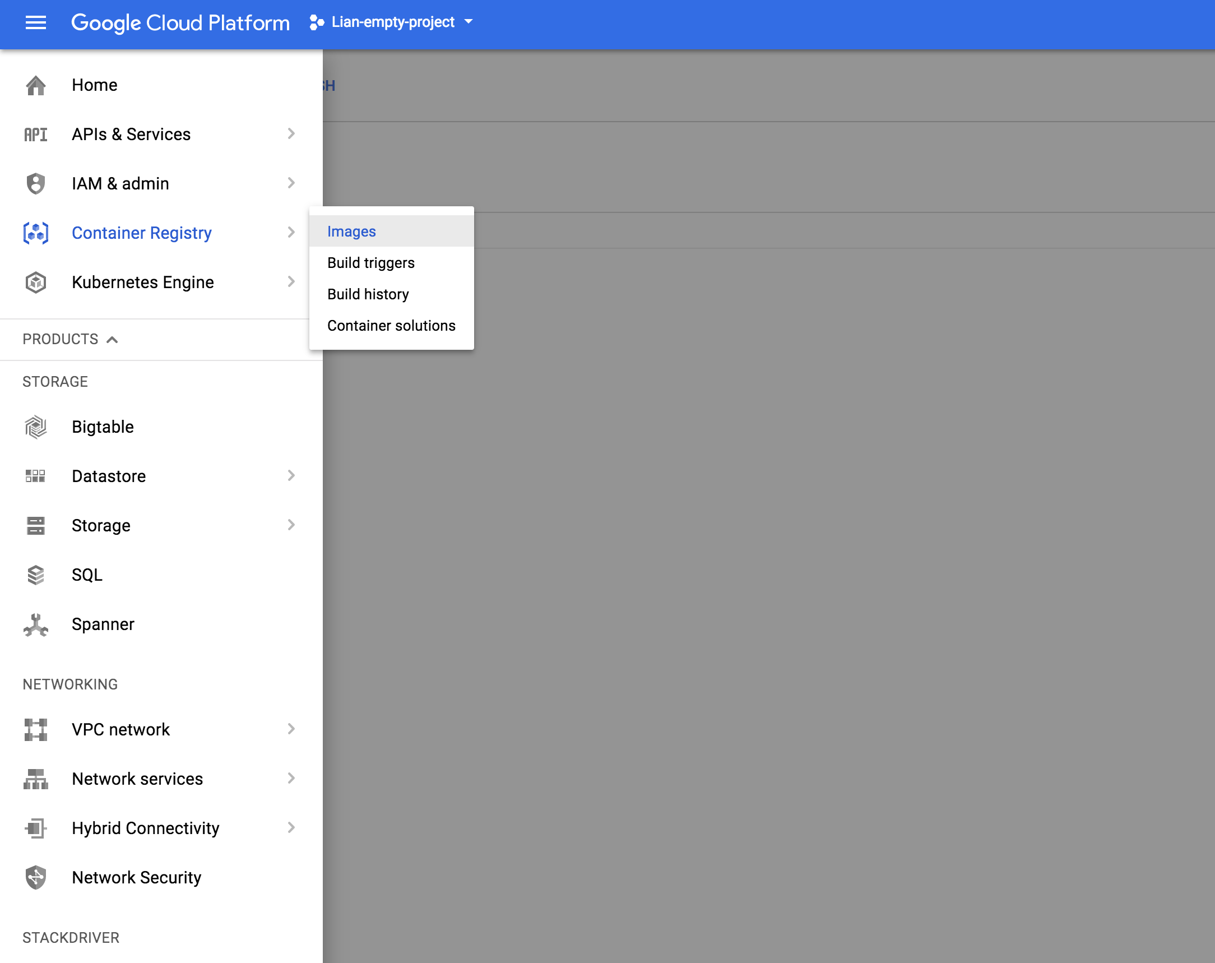
Task: Select Build triggers in the submenu
Action: pos(391,263)
